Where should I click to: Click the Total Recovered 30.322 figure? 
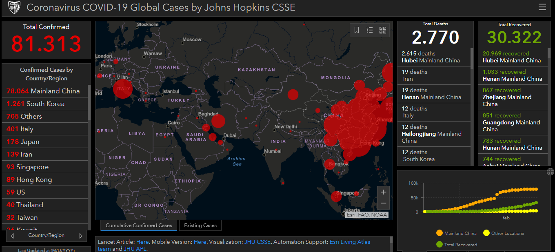pyautogui.click(x=514, y=38)
